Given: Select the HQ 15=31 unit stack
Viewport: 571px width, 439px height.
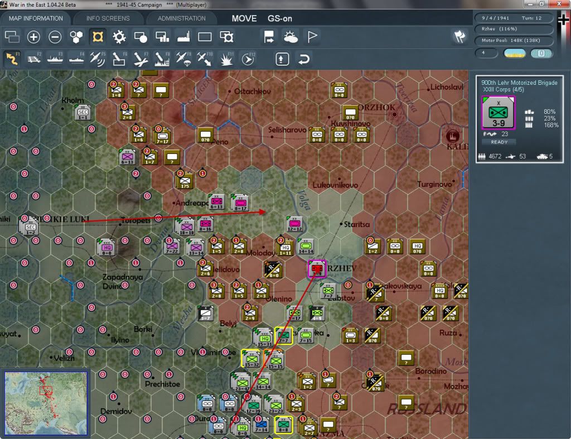Looking at the screenshot, I should pyautogui.click(x=264, y=338).
